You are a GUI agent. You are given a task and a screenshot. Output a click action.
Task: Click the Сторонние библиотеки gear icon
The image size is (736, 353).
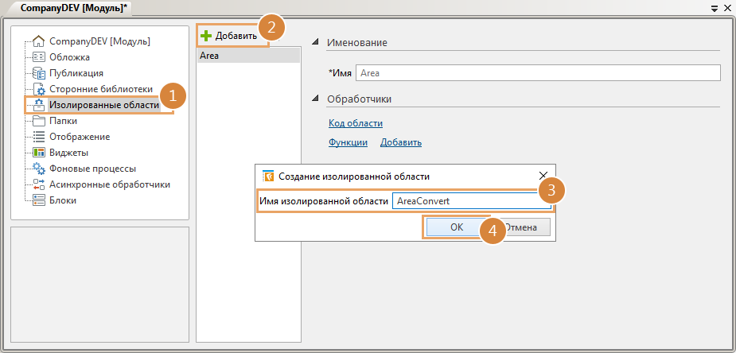38,89
